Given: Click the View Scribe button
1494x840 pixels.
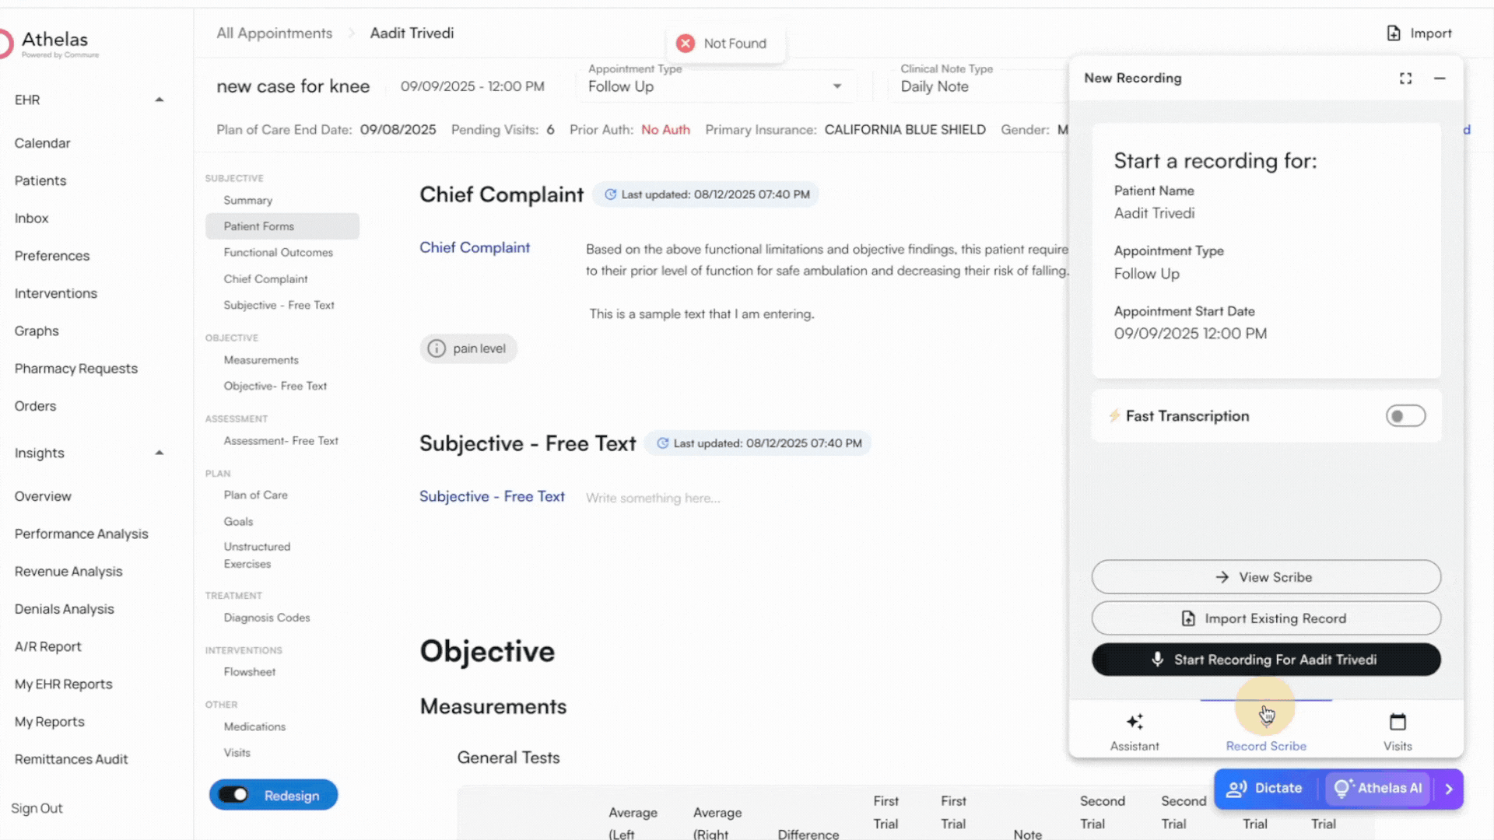Looking at the screenshot, I should tap(1266, 577).
